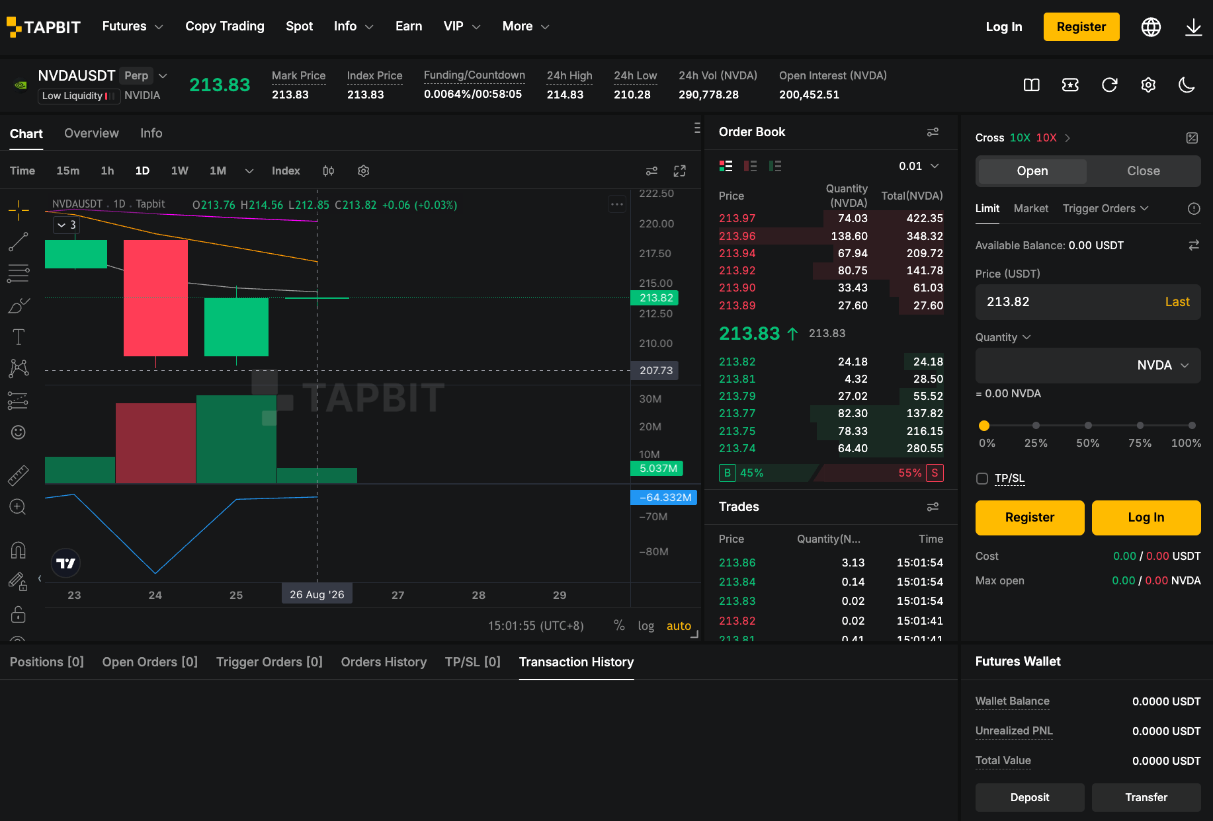The height and width of the screenshot is (821, 1213).
Task: Enable the TP/SL checkbox
Action: tap(982, 479)
